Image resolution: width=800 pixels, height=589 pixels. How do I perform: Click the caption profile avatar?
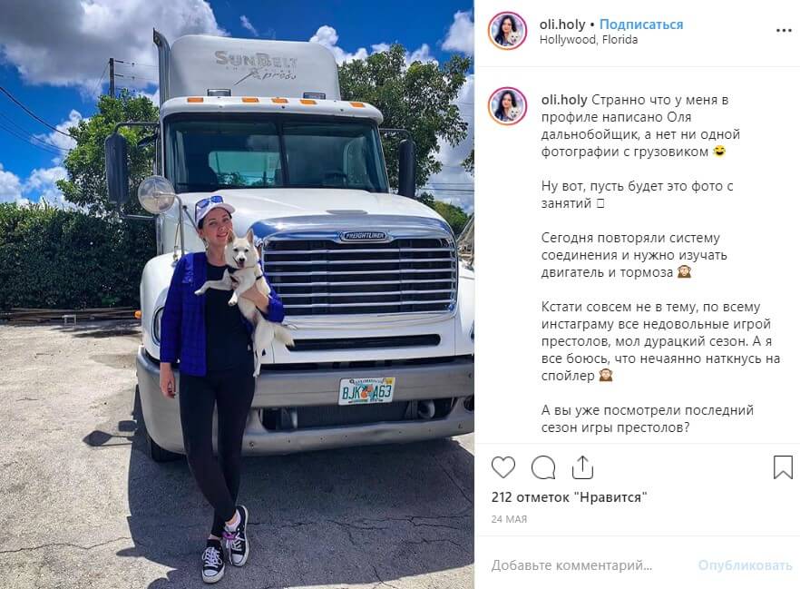[507, 106]
